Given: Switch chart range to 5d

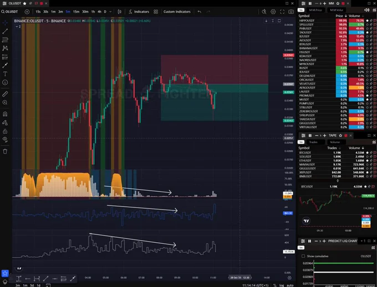Looking at the screenshot, I should pyautogui.click(x=32, y=285).
